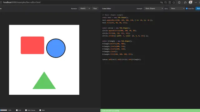Click the 'circle.appendCircle' code line
The image size is (200, 112).
tap(119, 30)
